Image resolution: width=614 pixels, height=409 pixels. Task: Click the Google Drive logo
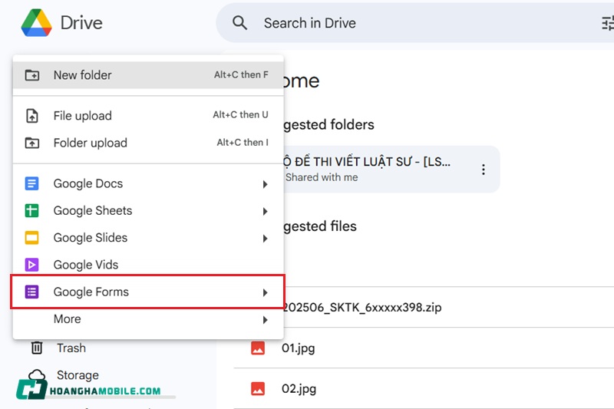click(35, 22)
